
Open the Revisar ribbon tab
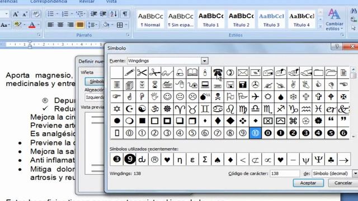tap(87, 2)
